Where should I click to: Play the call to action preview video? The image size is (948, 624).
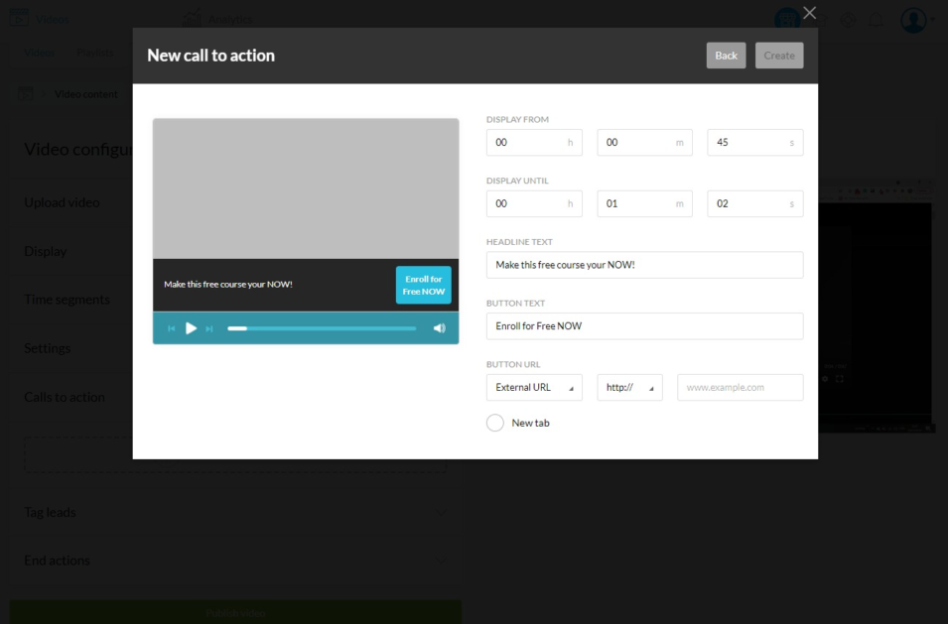click(191, 328)
